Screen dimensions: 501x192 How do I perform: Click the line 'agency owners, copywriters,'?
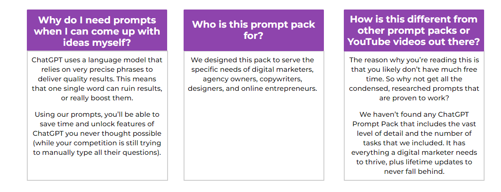point(252,79)
